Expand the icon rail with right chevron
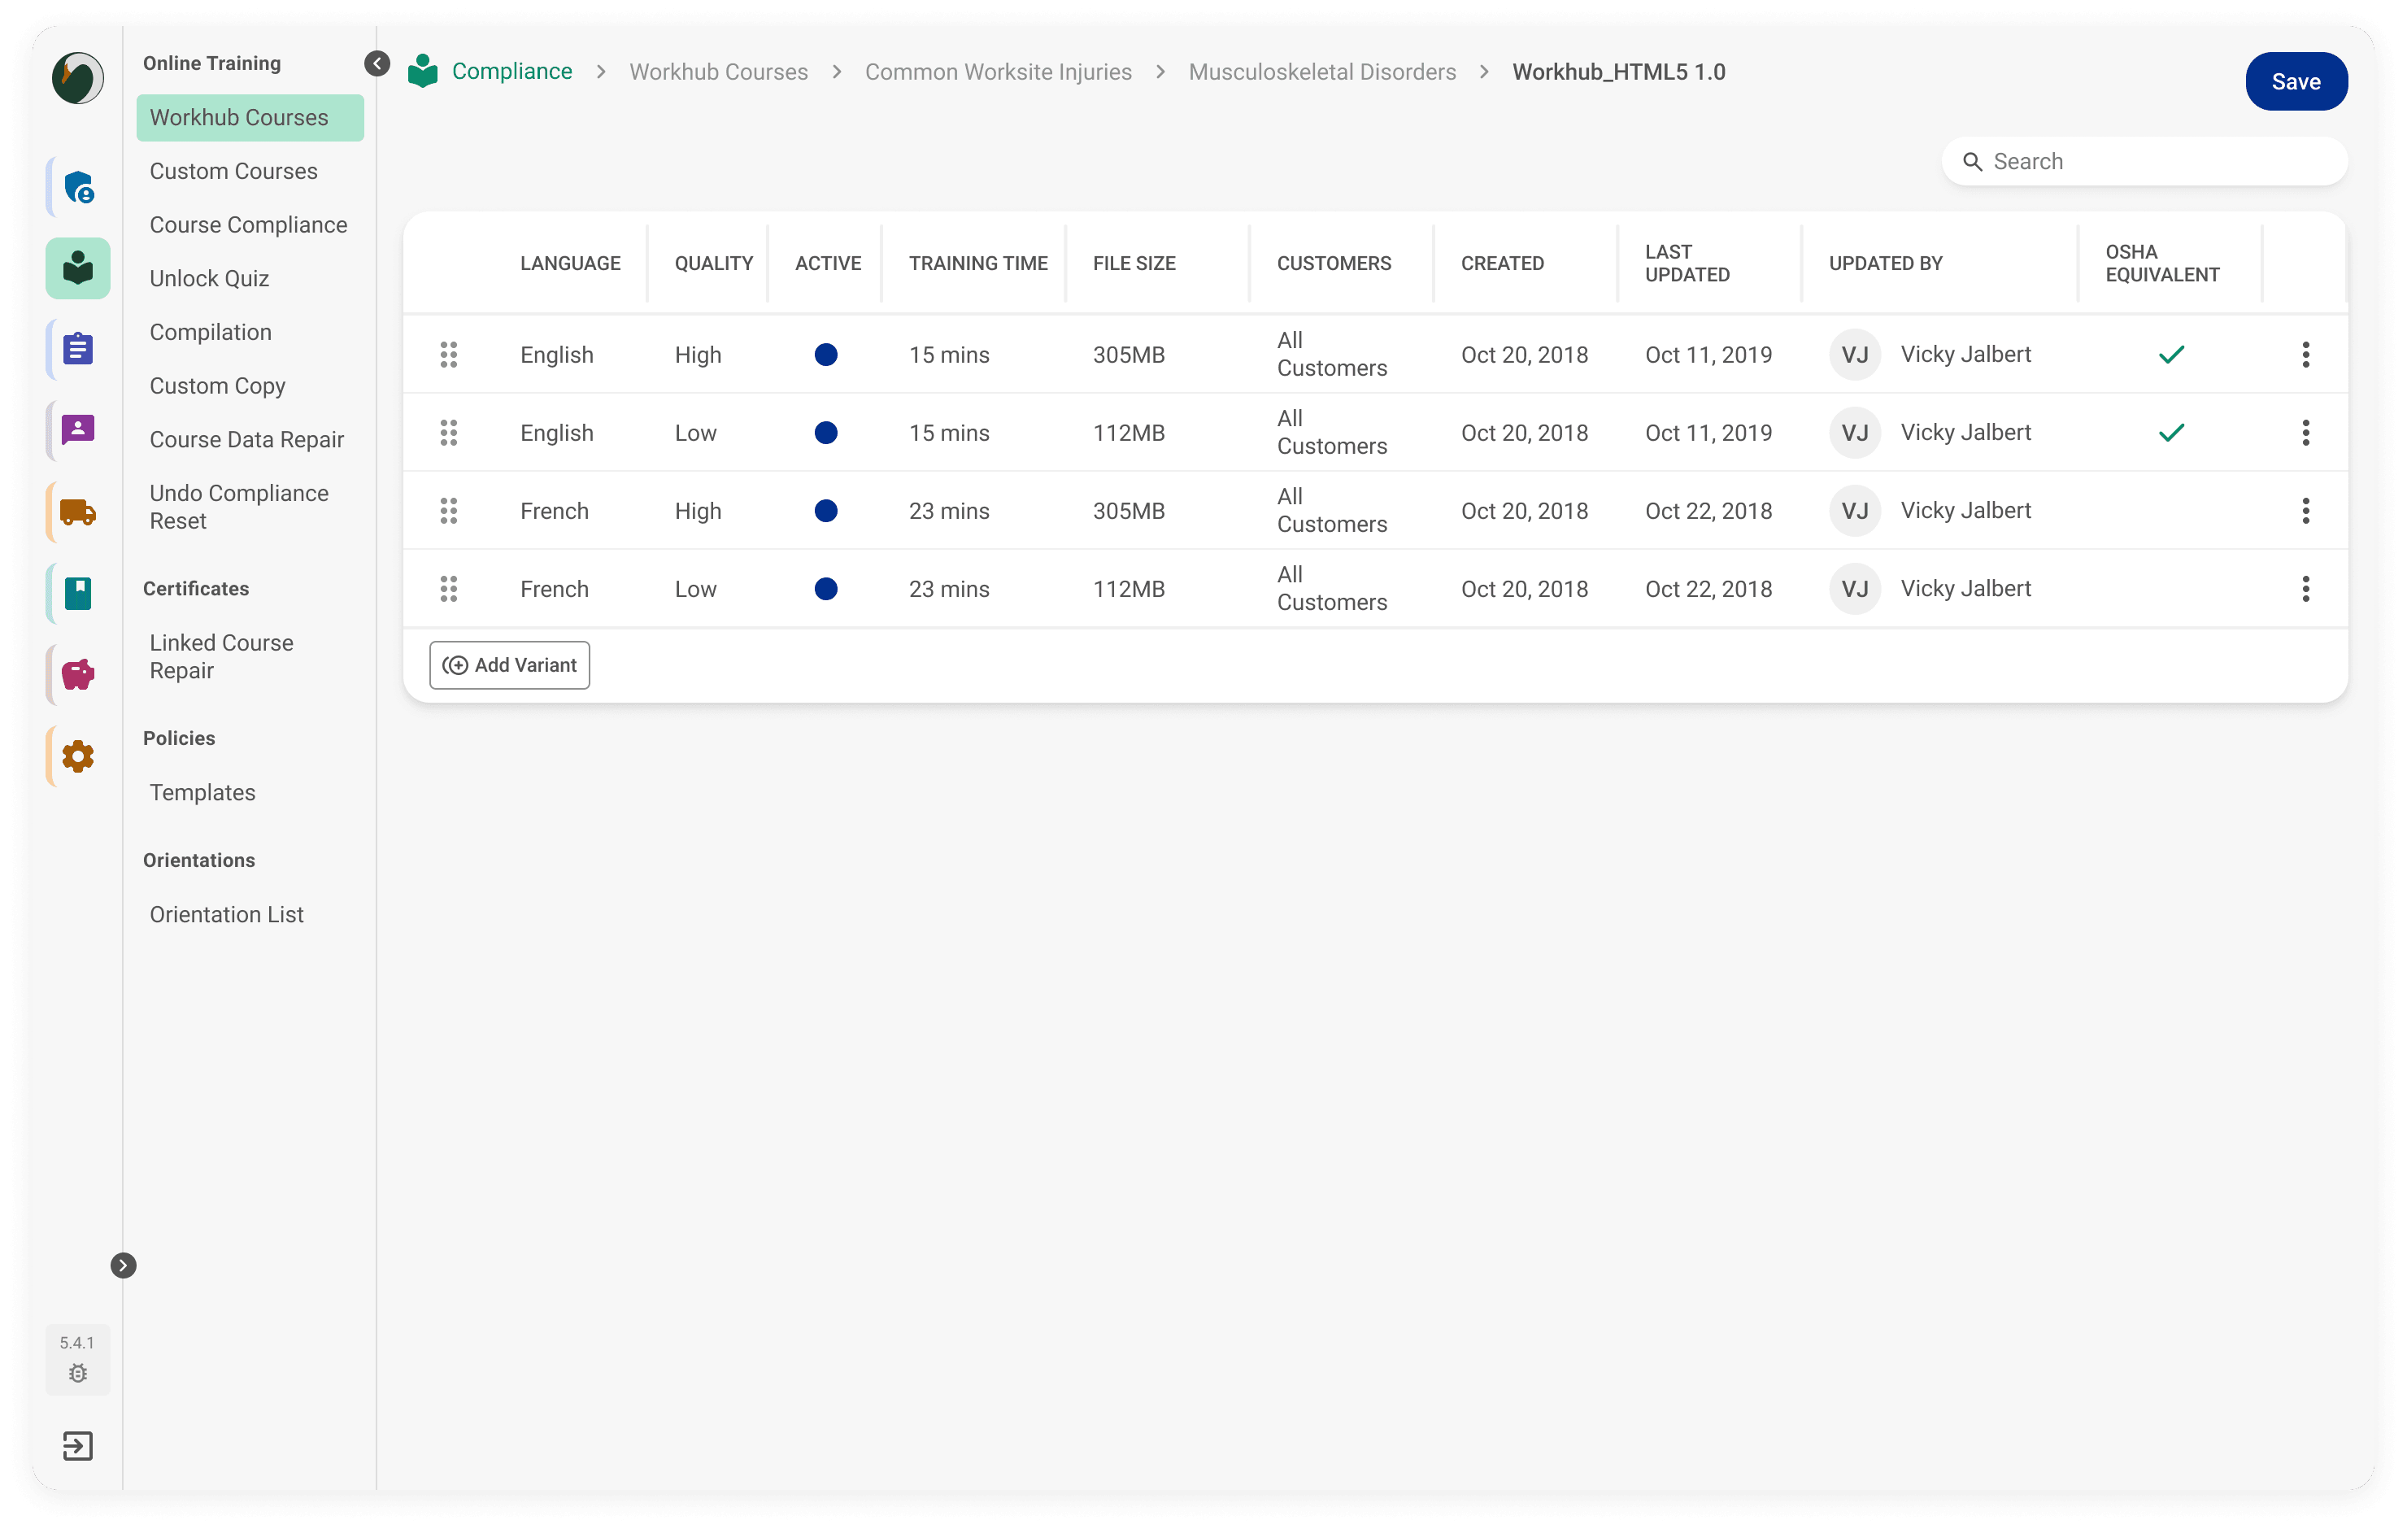This screenshot has height=1529, width=2407. pyautogui.click(x=123, y=1265)
